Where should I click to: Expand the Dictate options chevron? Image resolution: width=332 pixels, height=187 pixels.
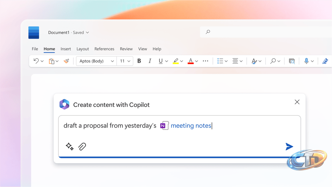click(312, 61)
